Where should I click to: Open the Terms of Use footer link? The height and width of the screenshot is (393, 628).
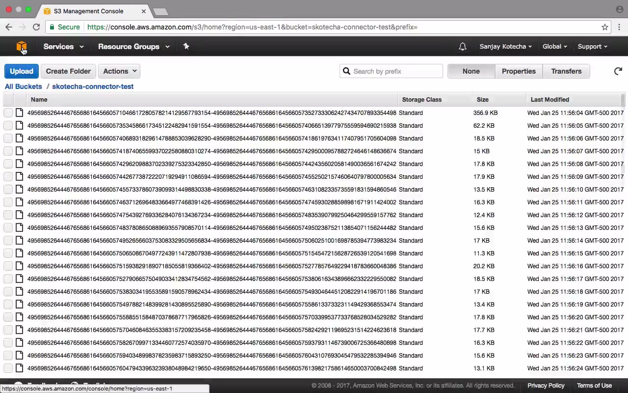click(594, 386)
